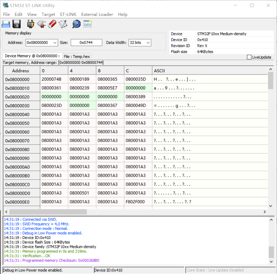The width and height of the screenshot is (277, 274).
Task: Click memory table scroll up arrow
Action: coord(271,69)
